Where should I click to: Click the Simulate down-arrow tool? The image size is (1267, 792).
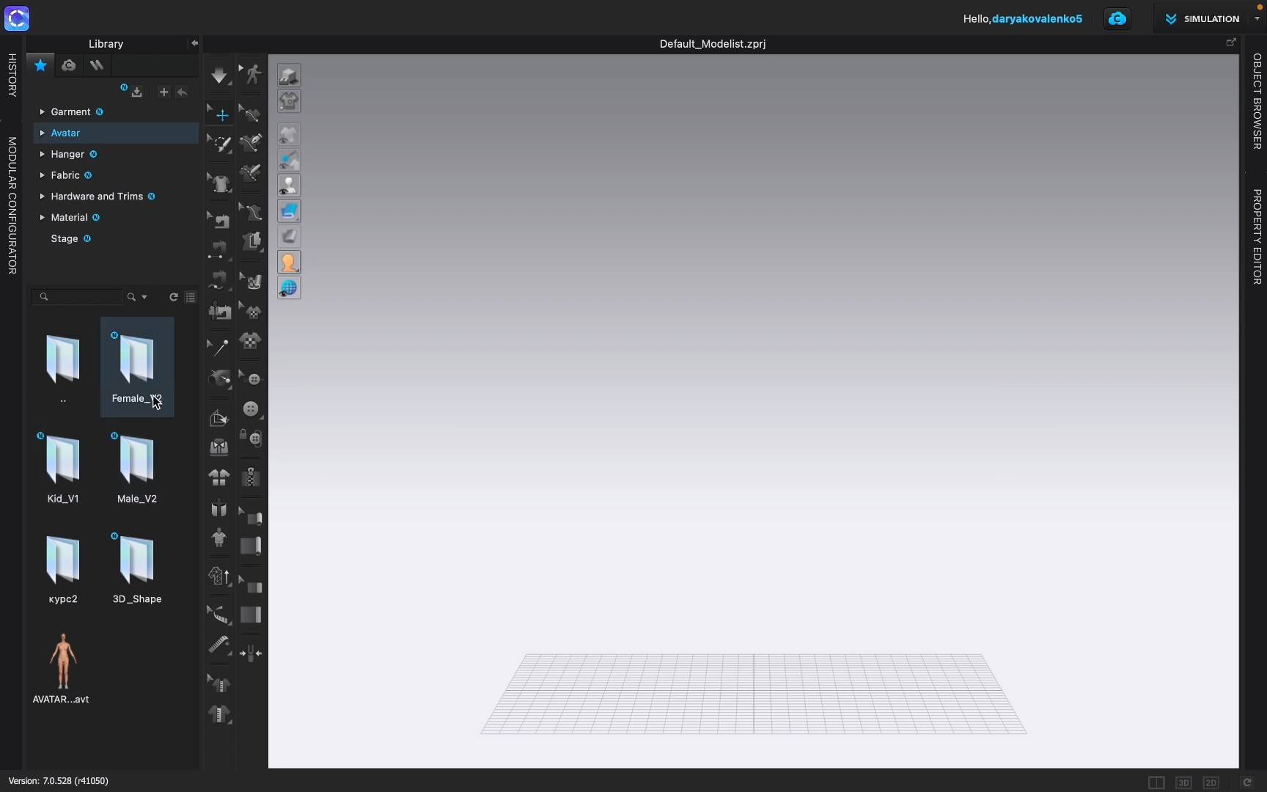tap(219, 75)
